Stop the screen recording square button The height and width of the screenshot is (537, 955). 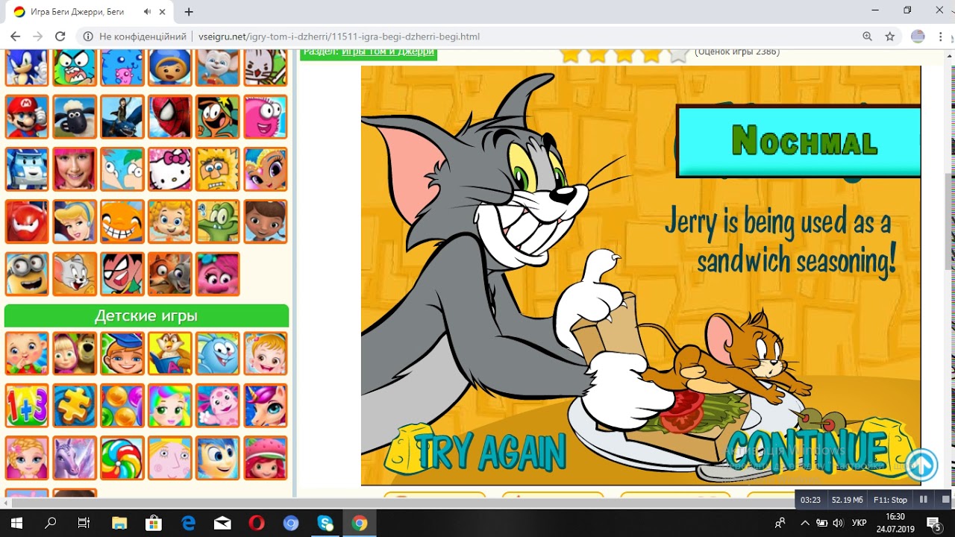click(x=945, y=500)
